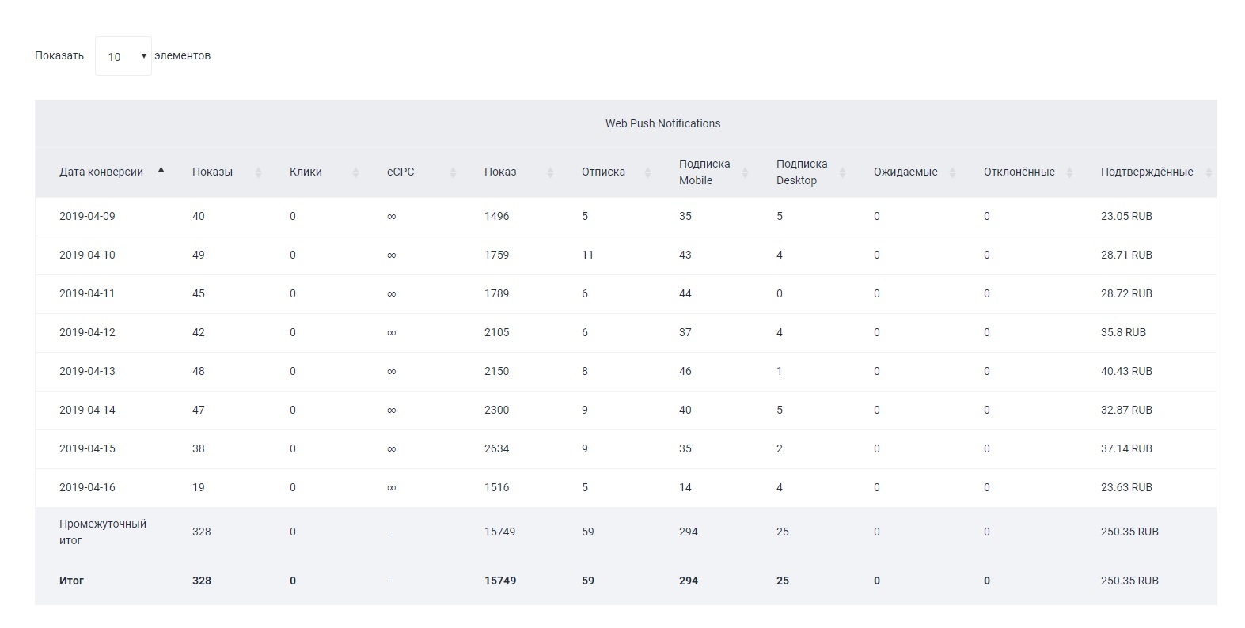Open the rows-per-page dropdown showing 10
Image resolution: width=1245 pixels, height=628 pixels.
(123, 56)
